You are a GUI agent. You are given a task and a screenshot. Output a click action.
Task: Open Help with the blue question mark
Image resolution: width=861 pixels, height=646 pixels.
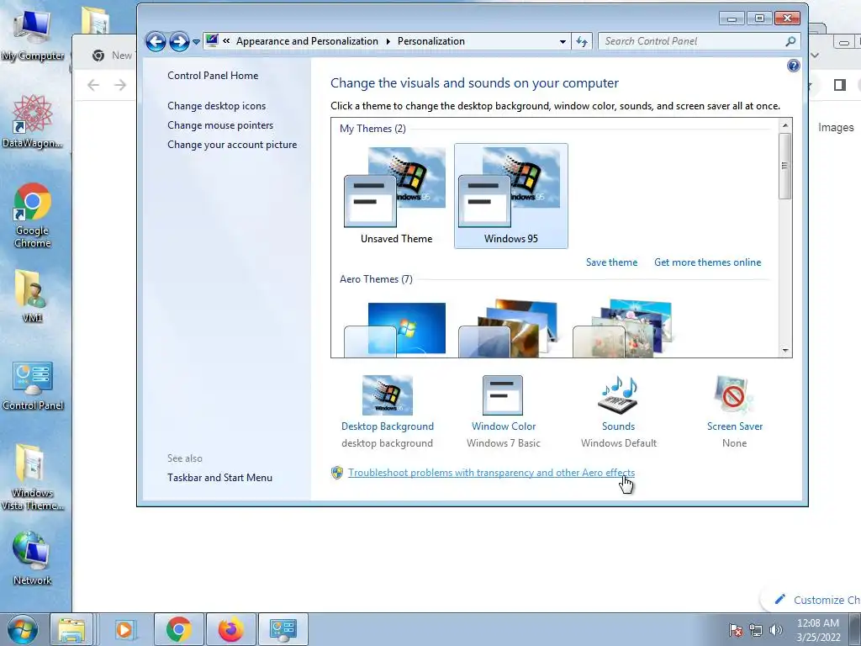tap(793, 66)
